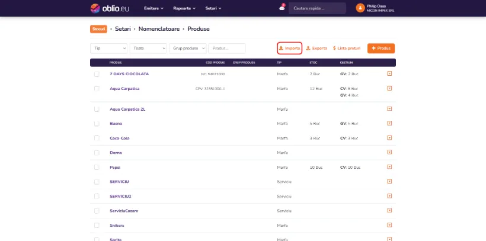Image resolution: width=486 pixels, height=241 pixels.
Task: Open the Pepsi product link
Action: point(115,167)
